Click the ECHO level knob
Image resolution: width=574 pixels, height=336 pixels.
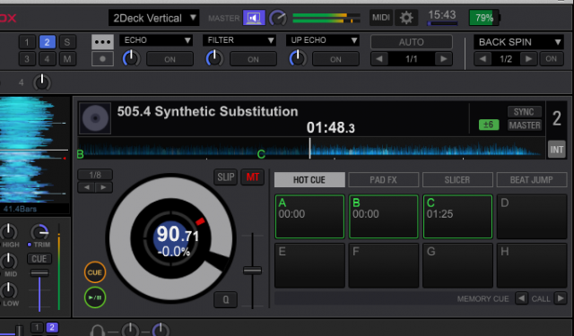point(132,58)
